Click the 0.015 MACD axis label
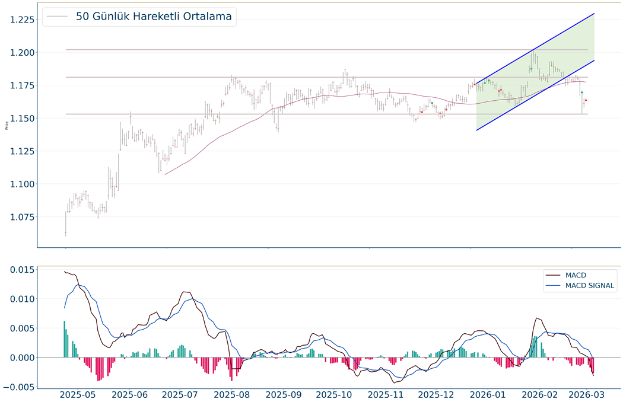623x402 pixels. click(18, 271)
